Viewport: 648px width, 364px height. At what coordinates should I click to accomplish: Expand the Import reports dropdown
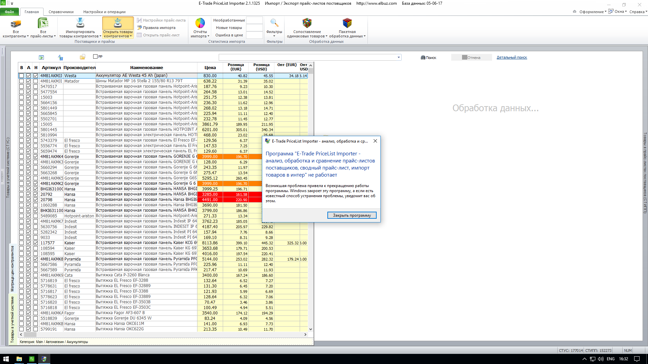(209, 36)
